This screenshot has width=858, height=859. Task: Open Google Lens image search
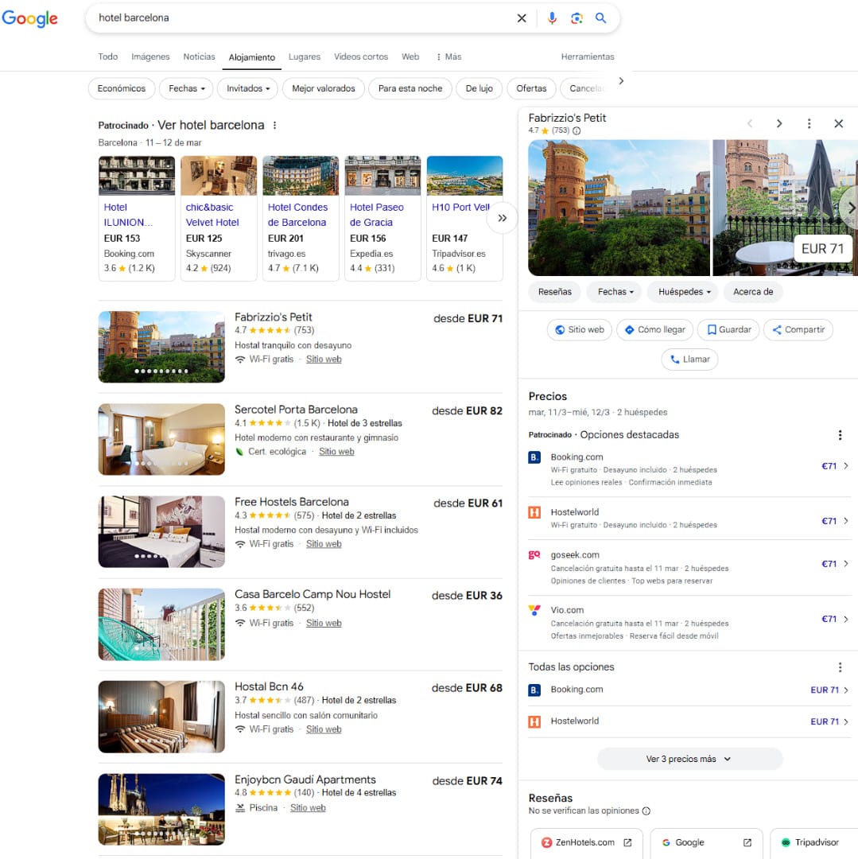click(577, 18)
